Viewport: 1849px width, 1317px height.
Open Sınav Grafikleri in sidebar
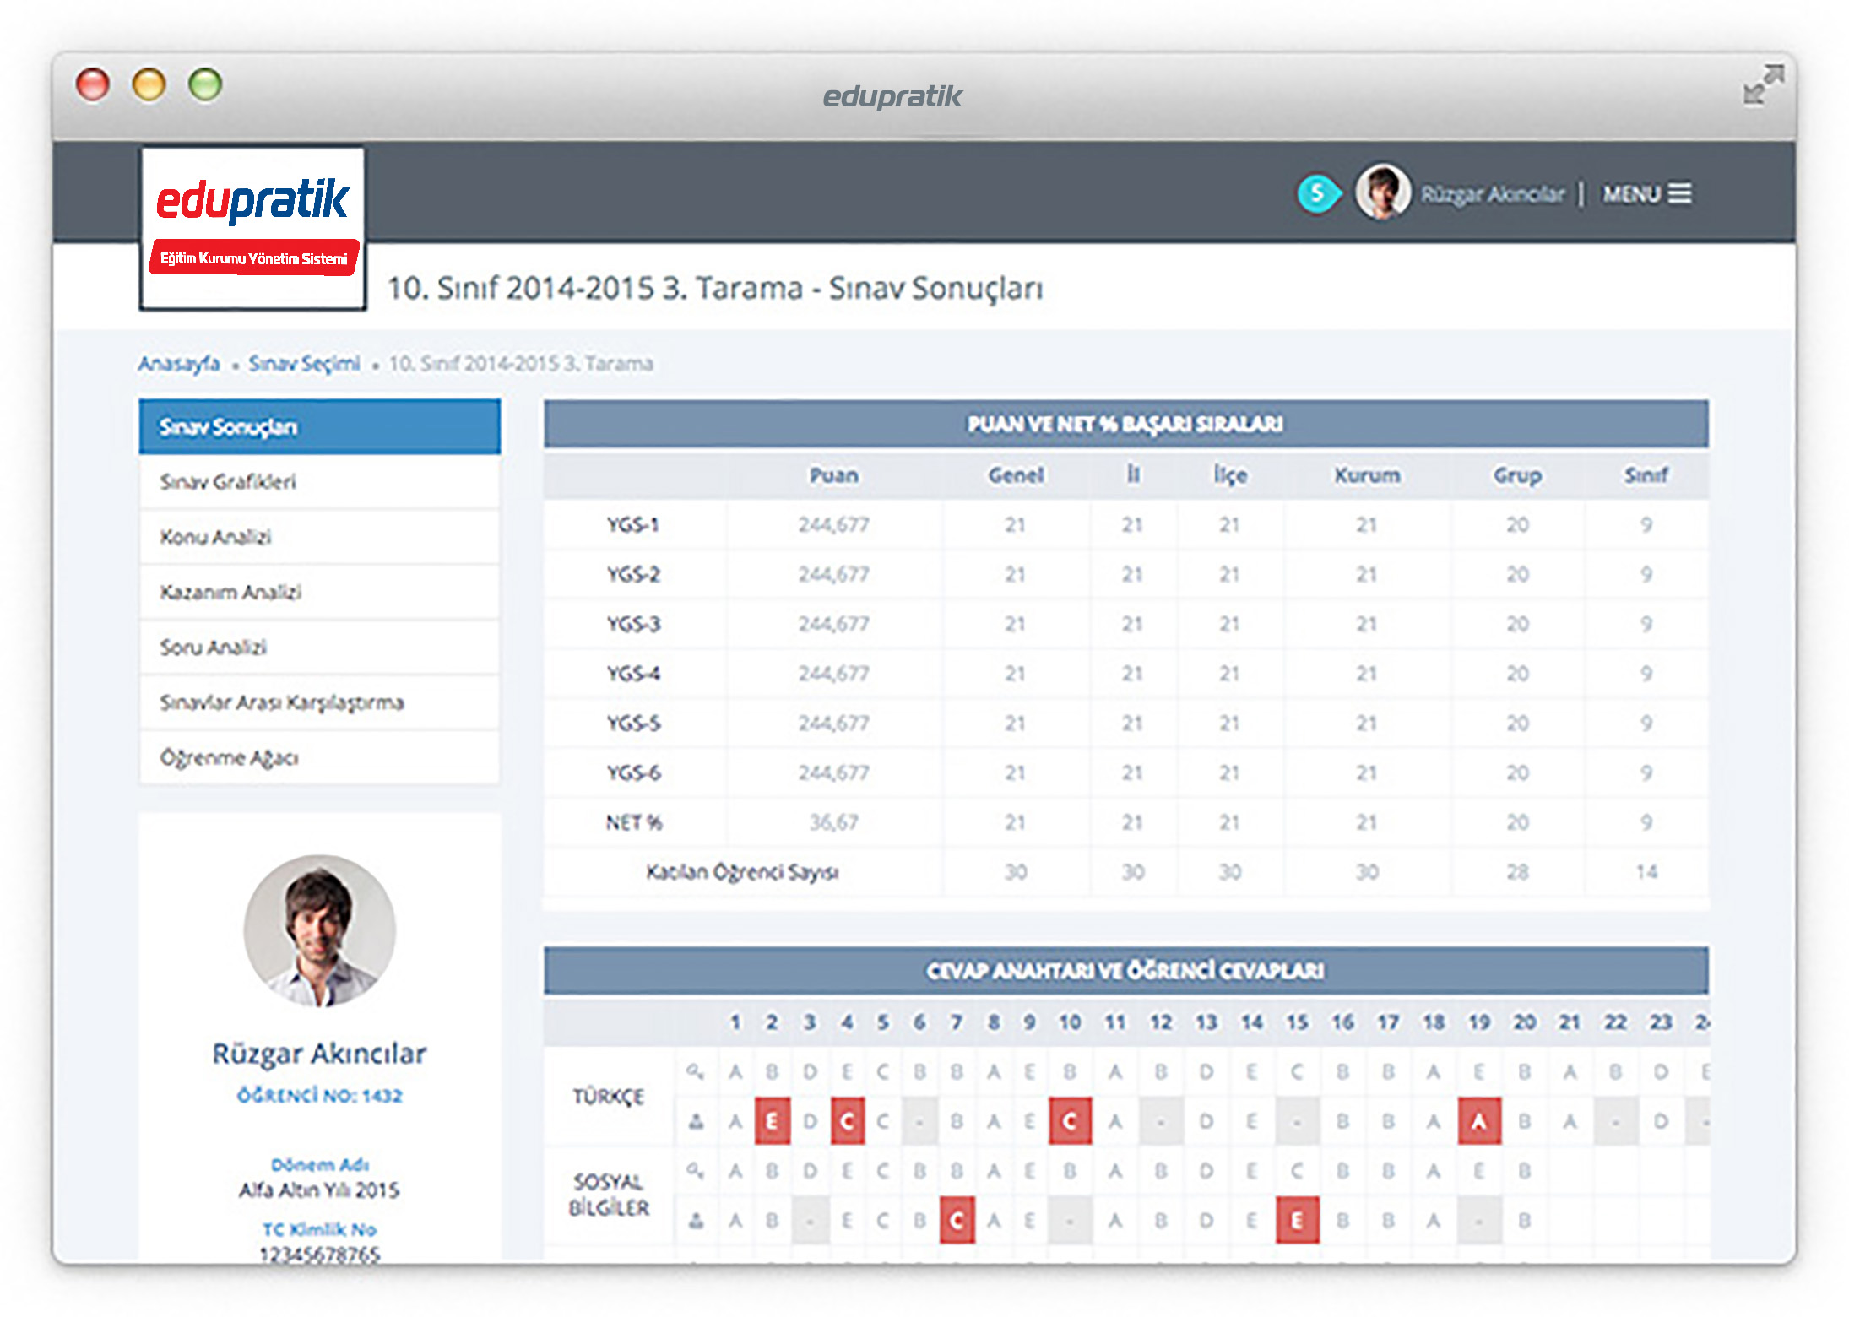point(320,481)
